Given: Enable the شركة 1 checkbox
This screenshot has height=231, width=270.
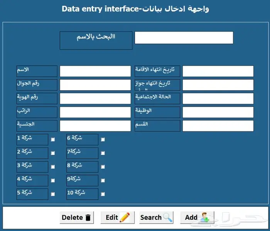Looking at the screenshot, I should pyautogui.click(x=53, y=140).
